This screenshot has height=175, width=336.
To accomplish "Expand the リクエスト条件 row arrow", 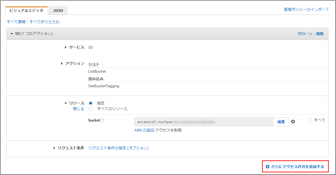I will (54, 148).
